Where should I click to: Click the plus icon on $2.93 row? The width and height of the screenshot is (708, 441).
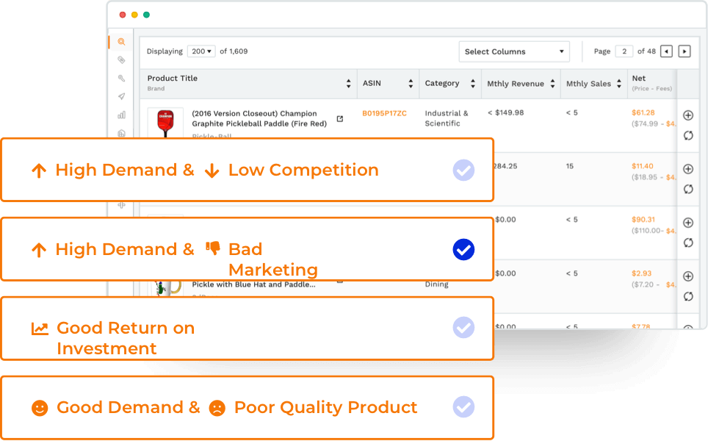688,276
